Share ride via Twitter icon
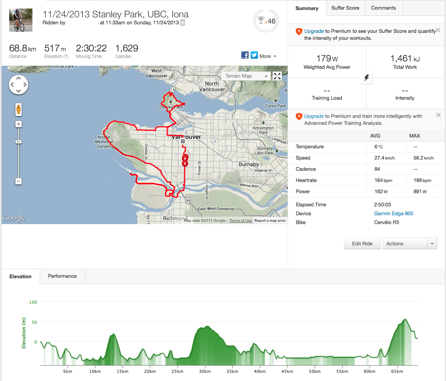The width and height of the screenshot is (446, 381). (x=254, y=55)
